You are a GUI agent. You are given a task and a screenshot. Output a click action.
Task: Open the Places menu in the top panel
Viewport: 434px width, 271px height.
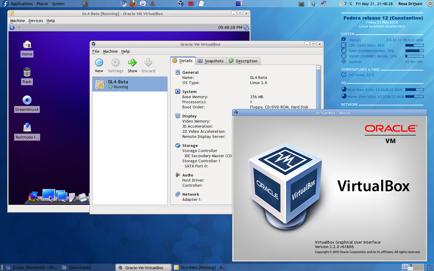click(x=42, y=4)
